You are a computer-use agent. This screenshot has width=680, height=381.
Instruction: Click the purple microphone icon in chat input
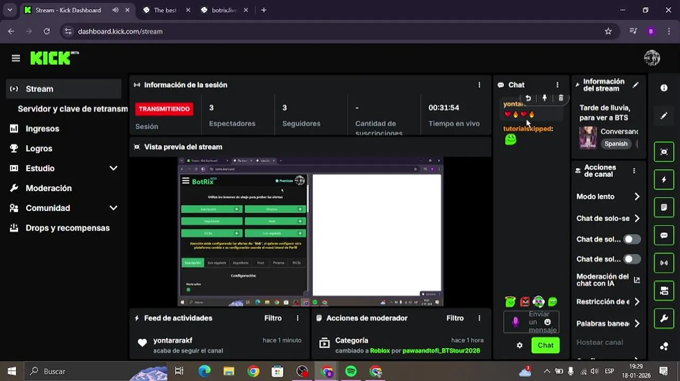click(x=516, y=322)
